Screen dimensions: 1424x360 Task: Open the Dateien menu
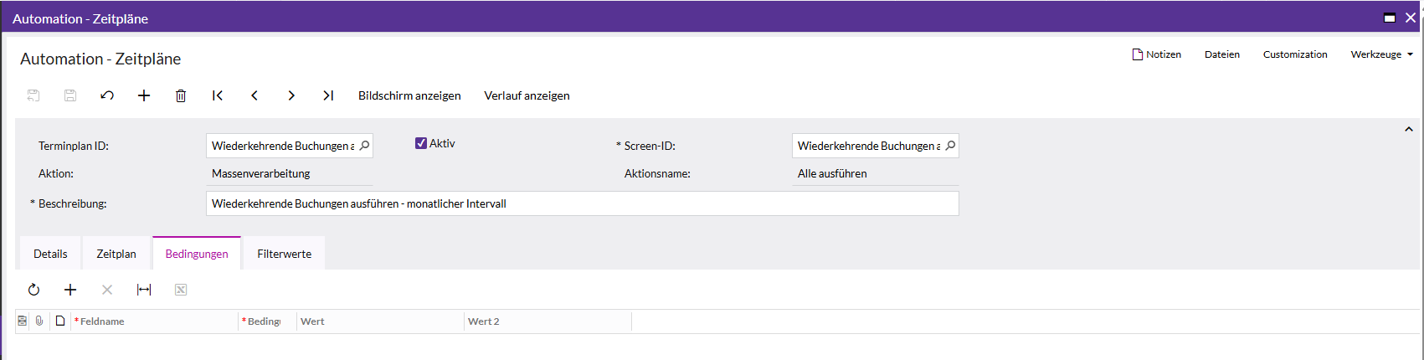[1222, 54]
